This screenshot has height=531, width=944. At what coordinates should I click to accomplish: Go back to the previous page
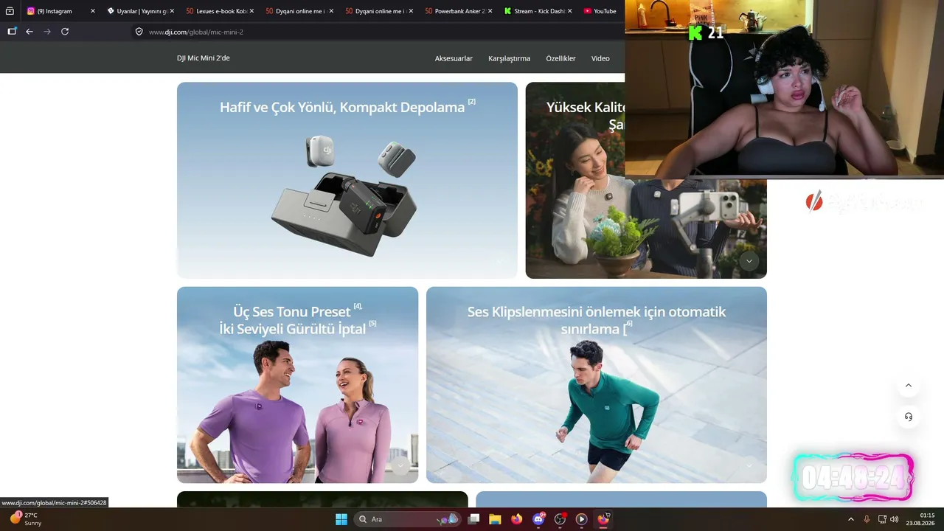(29, 32)
